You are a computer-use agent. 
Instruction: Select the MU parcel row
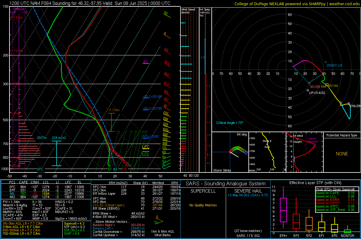point(46,197)
